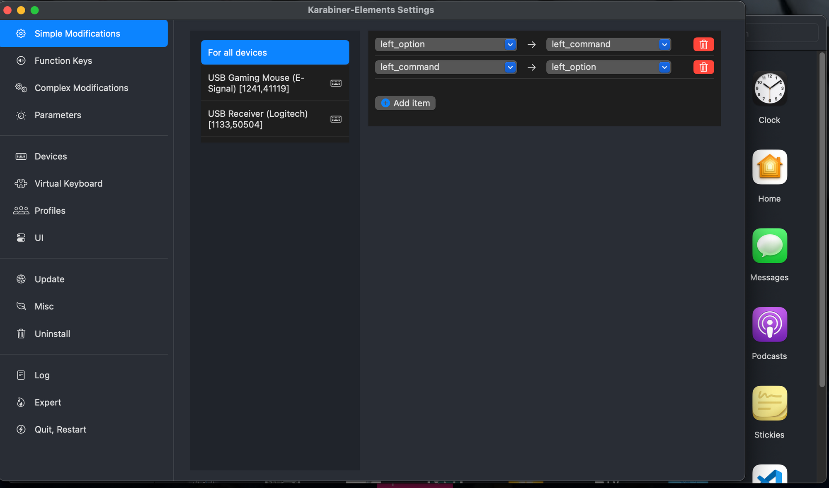
Task: Go to Complex Modifications section
Action: pyautogui.click(x=84, y=88)
